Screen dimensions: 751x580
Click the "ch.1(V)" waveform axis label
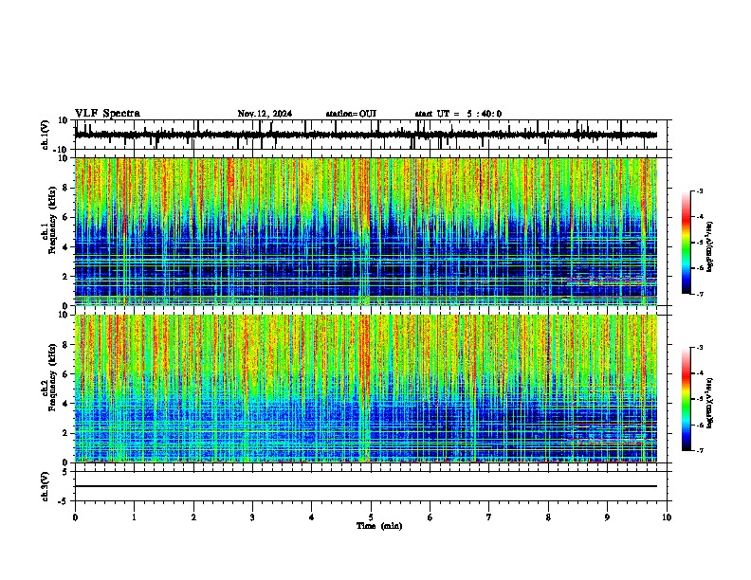[46, 135]
